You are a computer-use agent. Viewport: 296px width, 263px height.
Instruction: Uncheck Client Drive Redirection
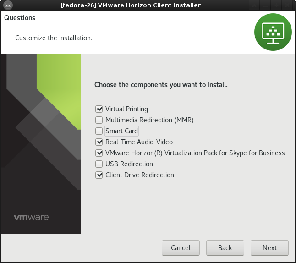pos(99,175)
